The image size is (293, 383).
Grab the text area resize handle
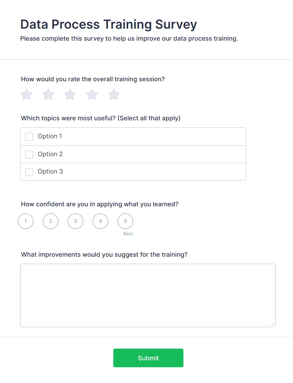[273, 324]
